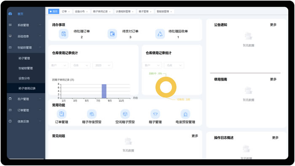295x166 pixels.
Task: Open the 订单管理 shortcut icon in 常用功能
Action: [62, 114]
